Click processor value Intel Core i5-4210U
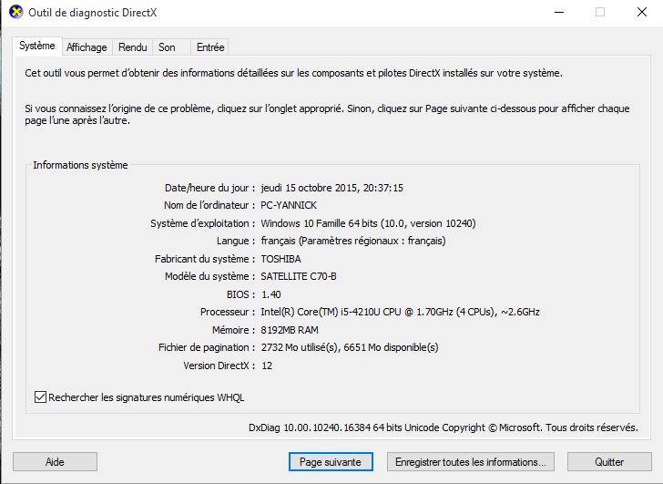This screenshot has height=484, width=663. tap(400, 312)
